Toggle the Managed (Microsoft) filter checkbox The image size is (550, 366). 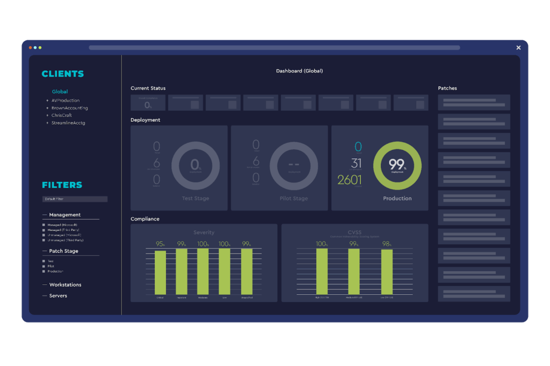44,225
